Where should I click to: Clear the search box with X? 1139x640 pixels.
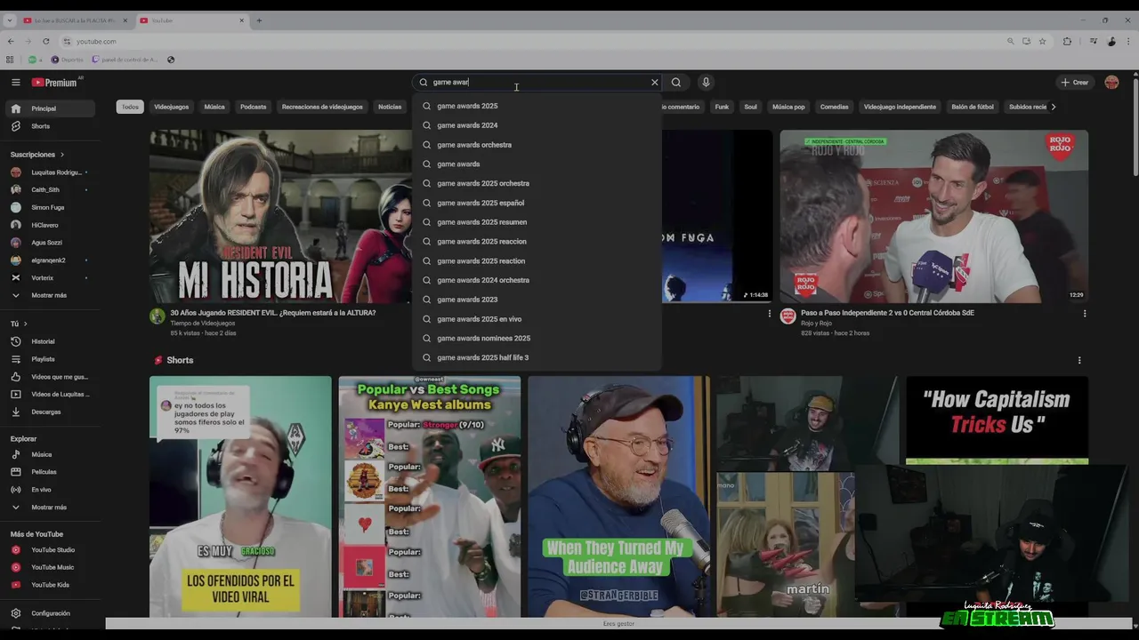click(655, 82)
